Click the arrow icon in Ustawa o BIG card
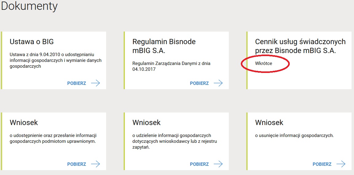The height and width of the screenshot is (175, 354). (x=96, y=83)
